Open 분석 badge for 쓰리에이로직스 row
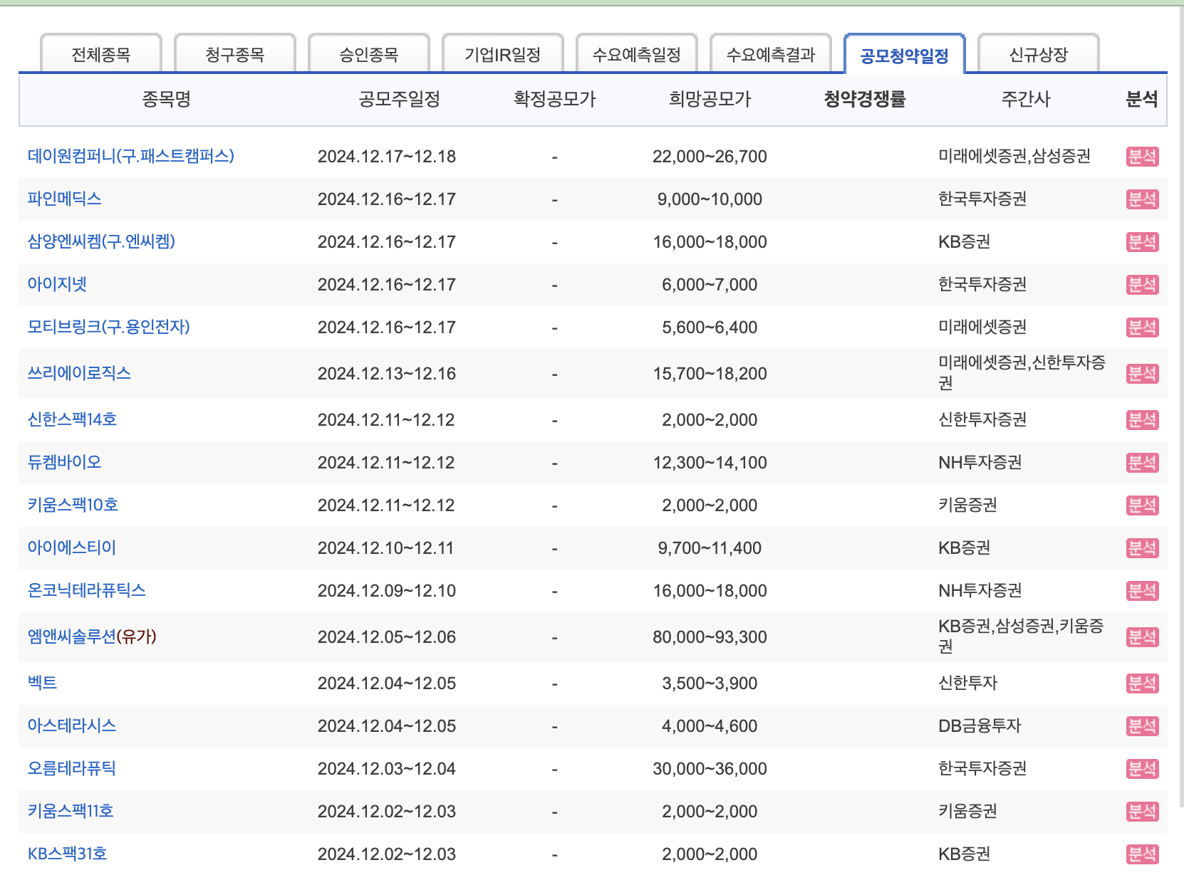Screen dimensions: 1184x875 1142,374
